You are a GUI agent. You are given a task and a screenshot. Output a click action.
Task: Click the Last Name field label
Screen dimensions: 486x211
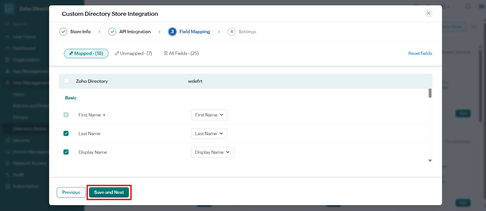[89, 134]
